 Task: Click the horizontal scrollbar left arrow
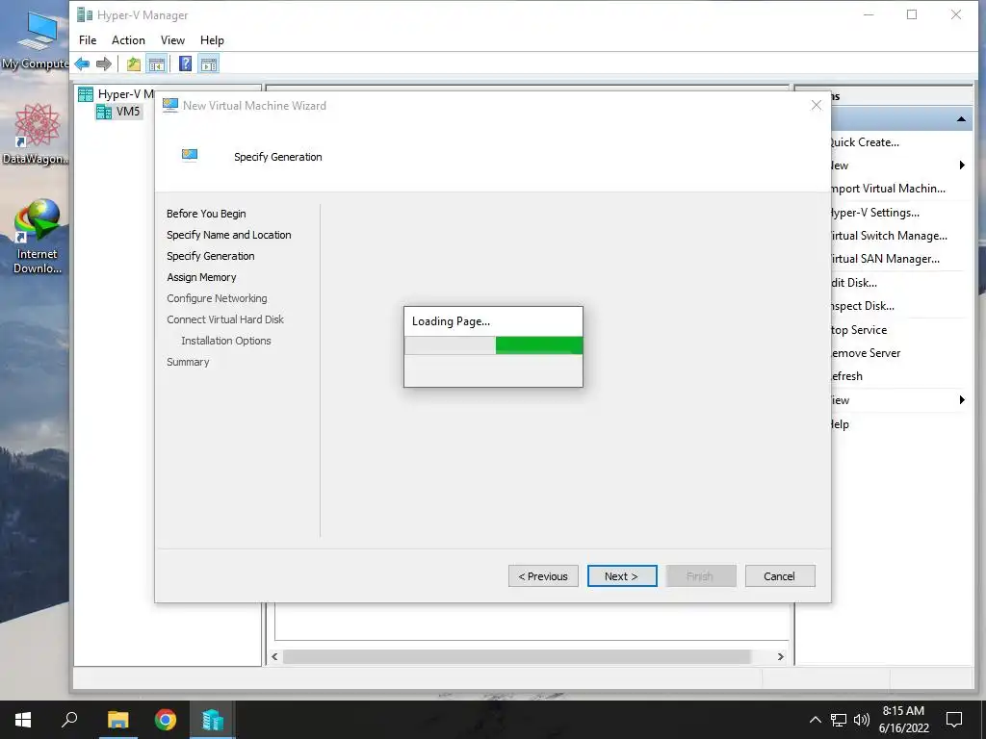pos(274,656)
